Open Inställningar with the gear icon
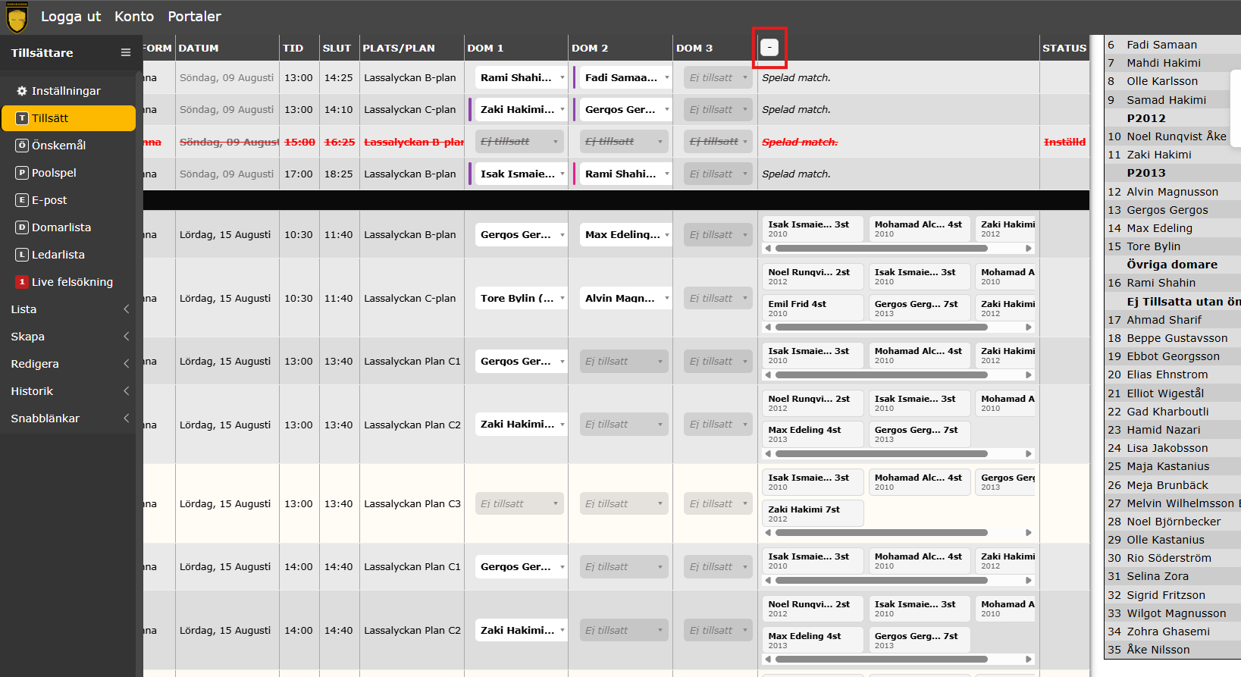The width and height of the screenshot is (1241, 677). pyautogui.click(x=22, y=91)
